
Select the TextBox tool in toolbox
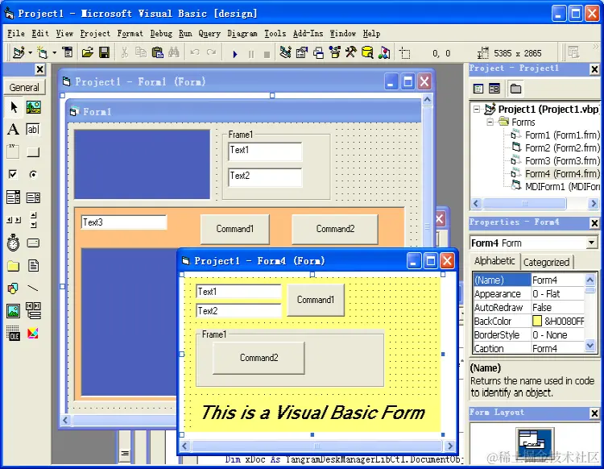coord(34,130)
